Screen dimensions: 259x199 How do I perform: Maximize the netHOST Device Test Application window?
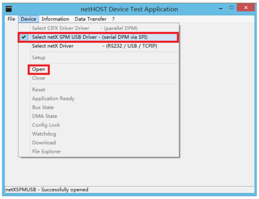tap(231, 8)
